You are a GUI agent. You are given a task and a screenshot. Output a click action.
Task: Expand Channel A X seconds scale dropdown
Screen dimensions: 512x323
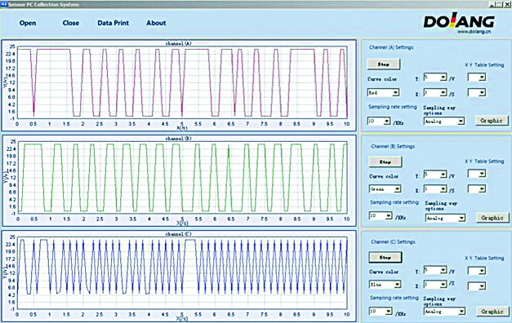pos(435,93)
